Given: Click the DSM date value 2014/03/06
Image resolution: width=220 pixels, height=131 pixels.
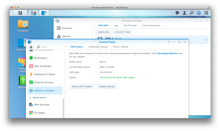Looking at the screenshot, I should 105,72.
